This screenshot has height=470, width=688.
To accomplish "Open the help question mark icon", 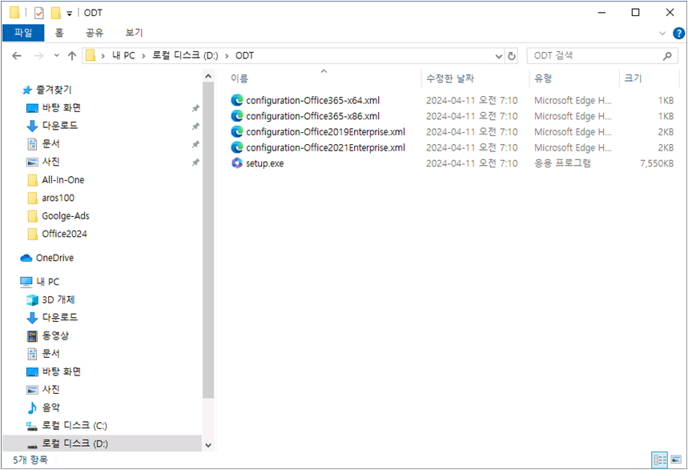I will (x=678, y=33).
